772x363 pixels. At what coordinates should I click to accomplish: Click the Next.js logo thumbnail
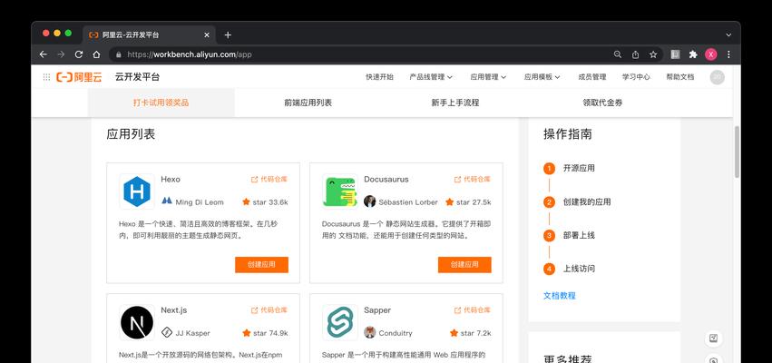point(137,322)
